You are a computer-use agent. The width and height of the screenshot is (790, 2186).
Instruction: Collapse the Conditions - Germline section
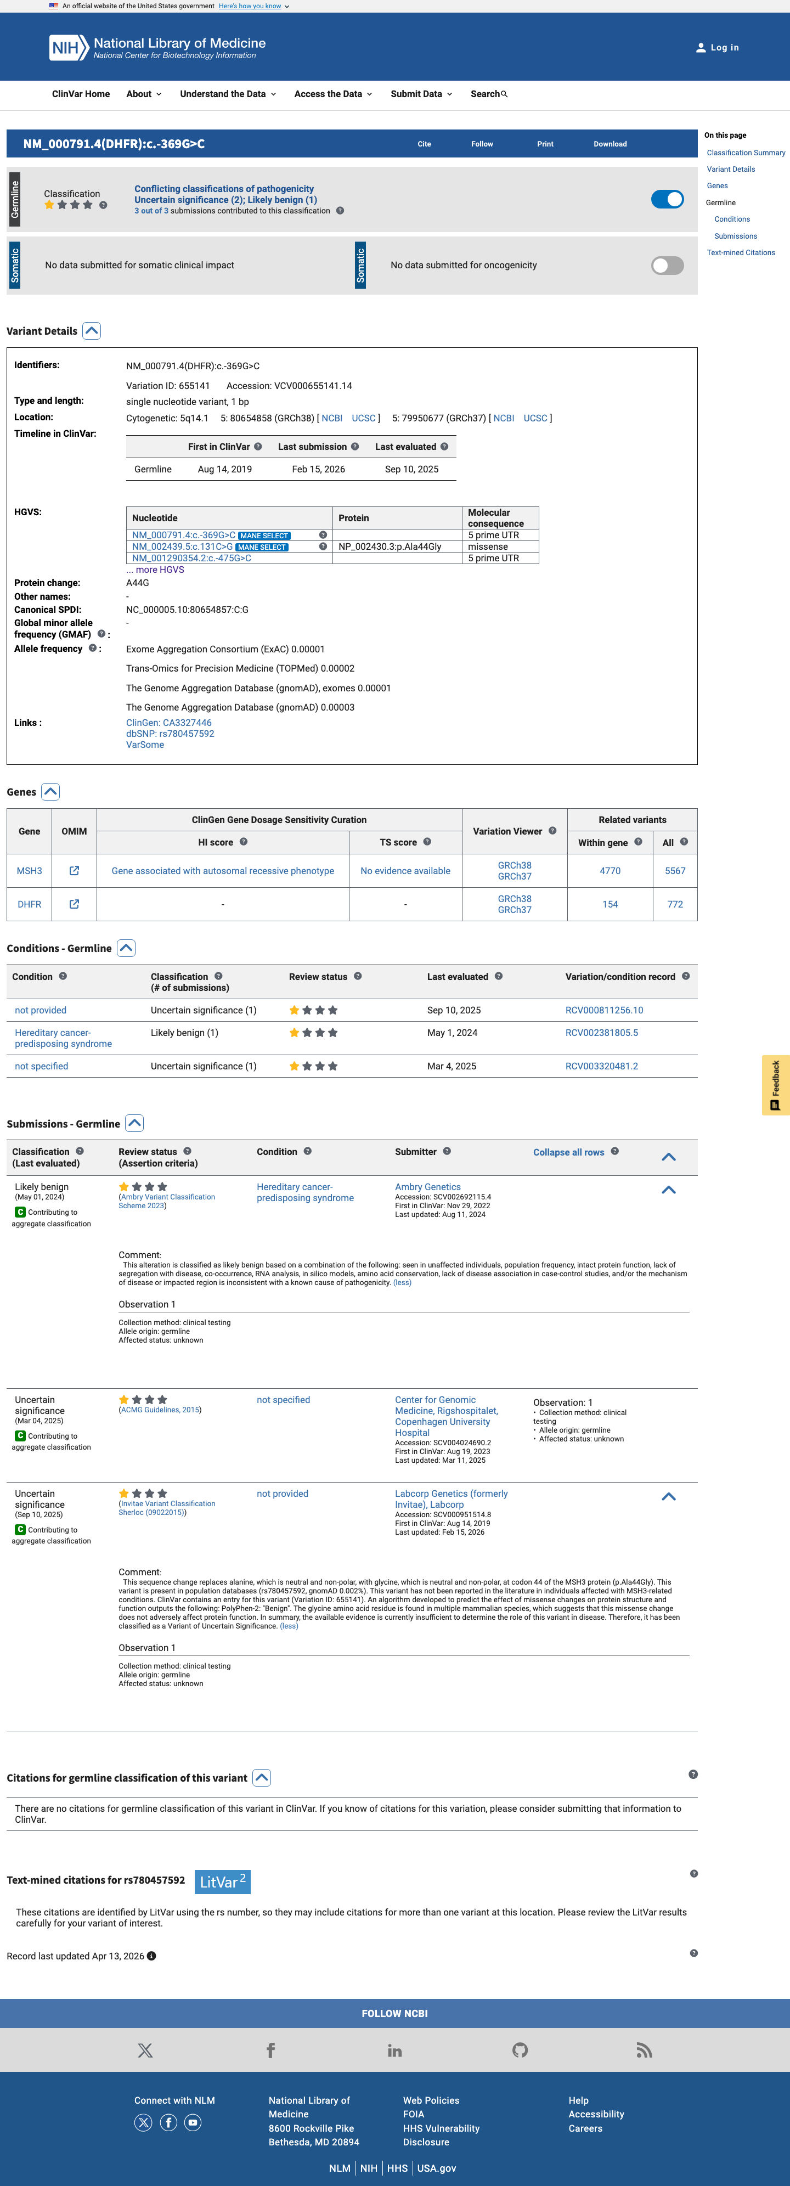[126, 948]
